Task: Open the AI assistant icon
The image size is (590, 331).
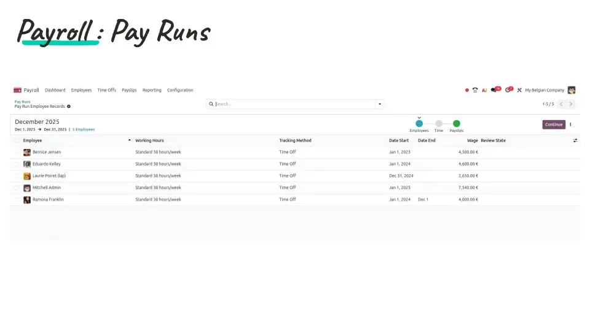Action: click(x=484, y=90)
